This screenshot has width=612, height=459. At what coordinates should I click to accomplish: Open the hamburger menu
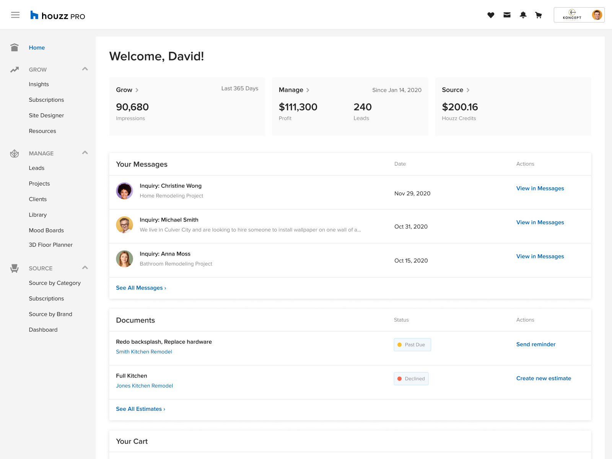point(15,15)
